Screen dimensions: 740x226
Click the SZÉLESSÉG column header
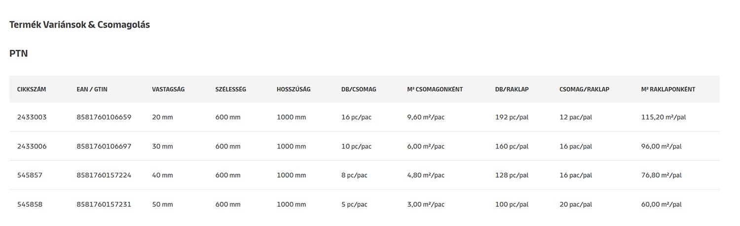click(230, 89)
